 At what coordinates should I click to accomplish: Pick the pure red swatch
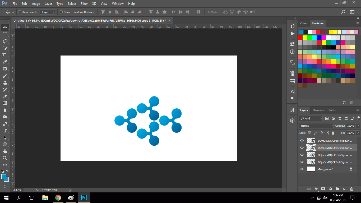(300, 38)
